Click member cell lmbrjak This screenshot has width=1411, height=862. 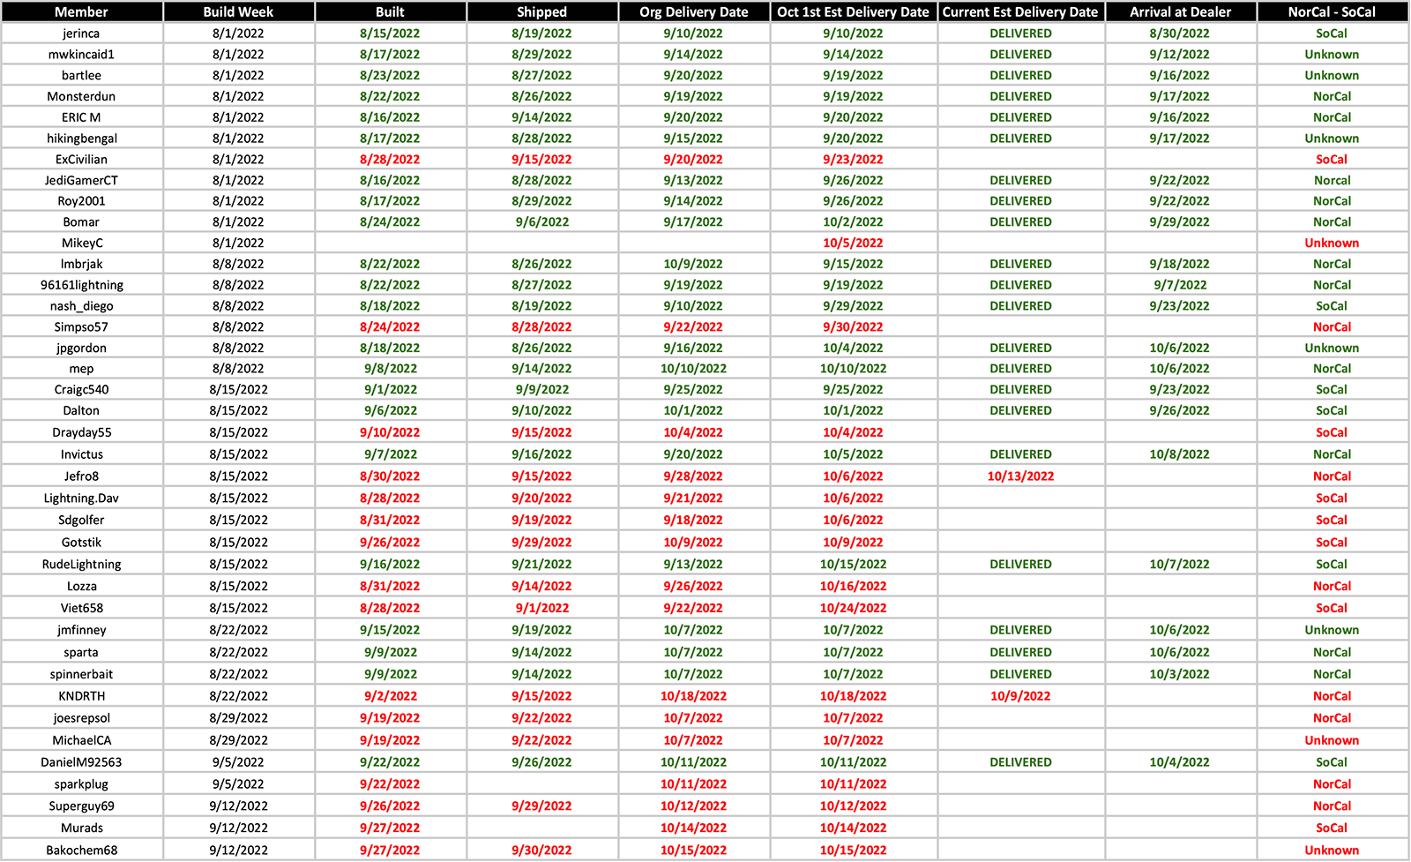point(82,264)
